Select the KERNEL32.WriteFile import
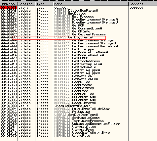 click(72, 136)
